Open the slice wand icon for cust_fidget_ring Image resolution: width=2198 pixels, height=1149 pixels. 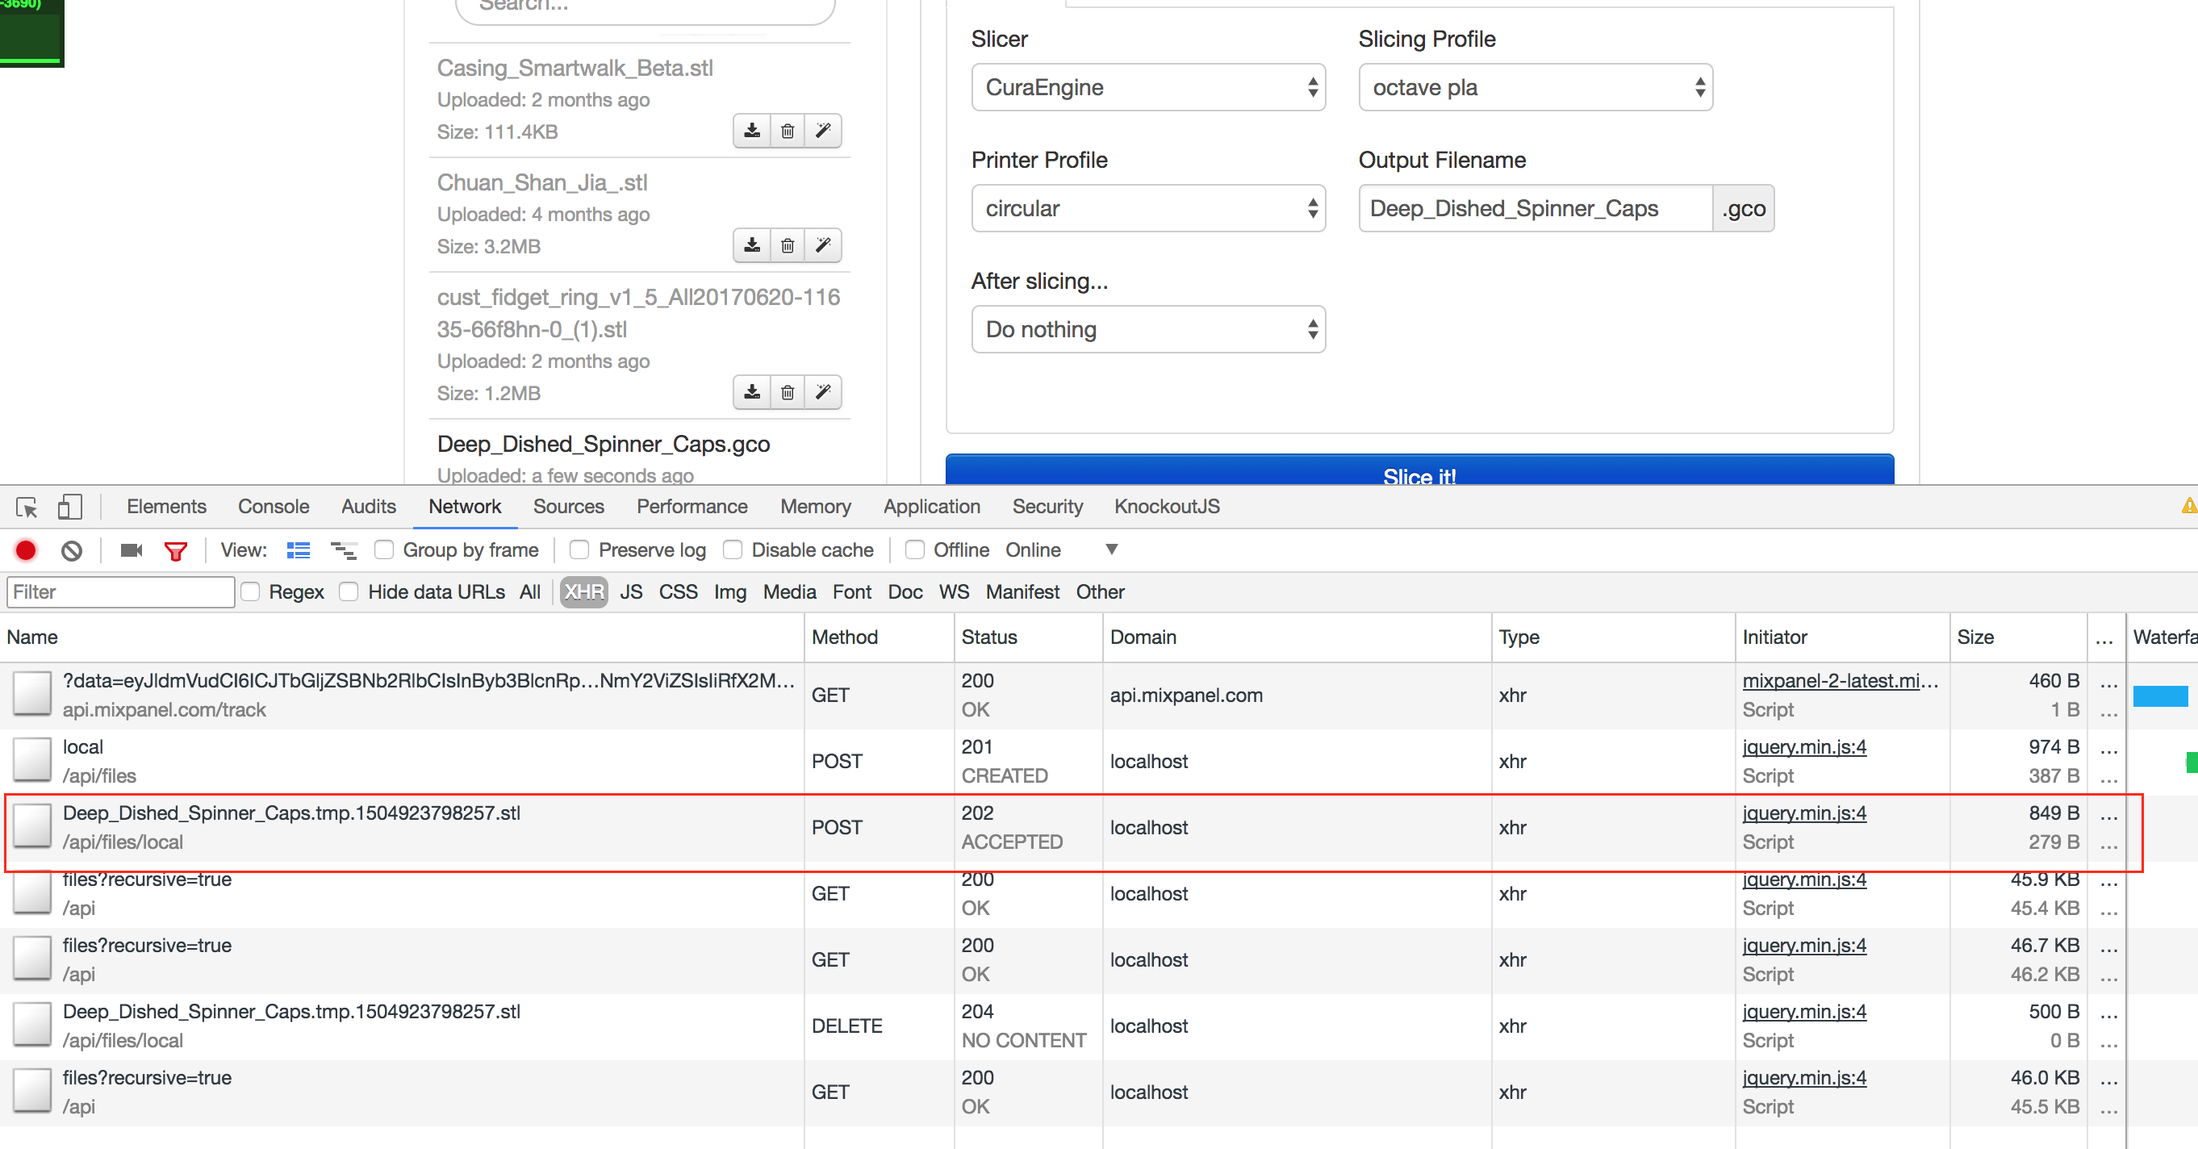tap(821, 391)
